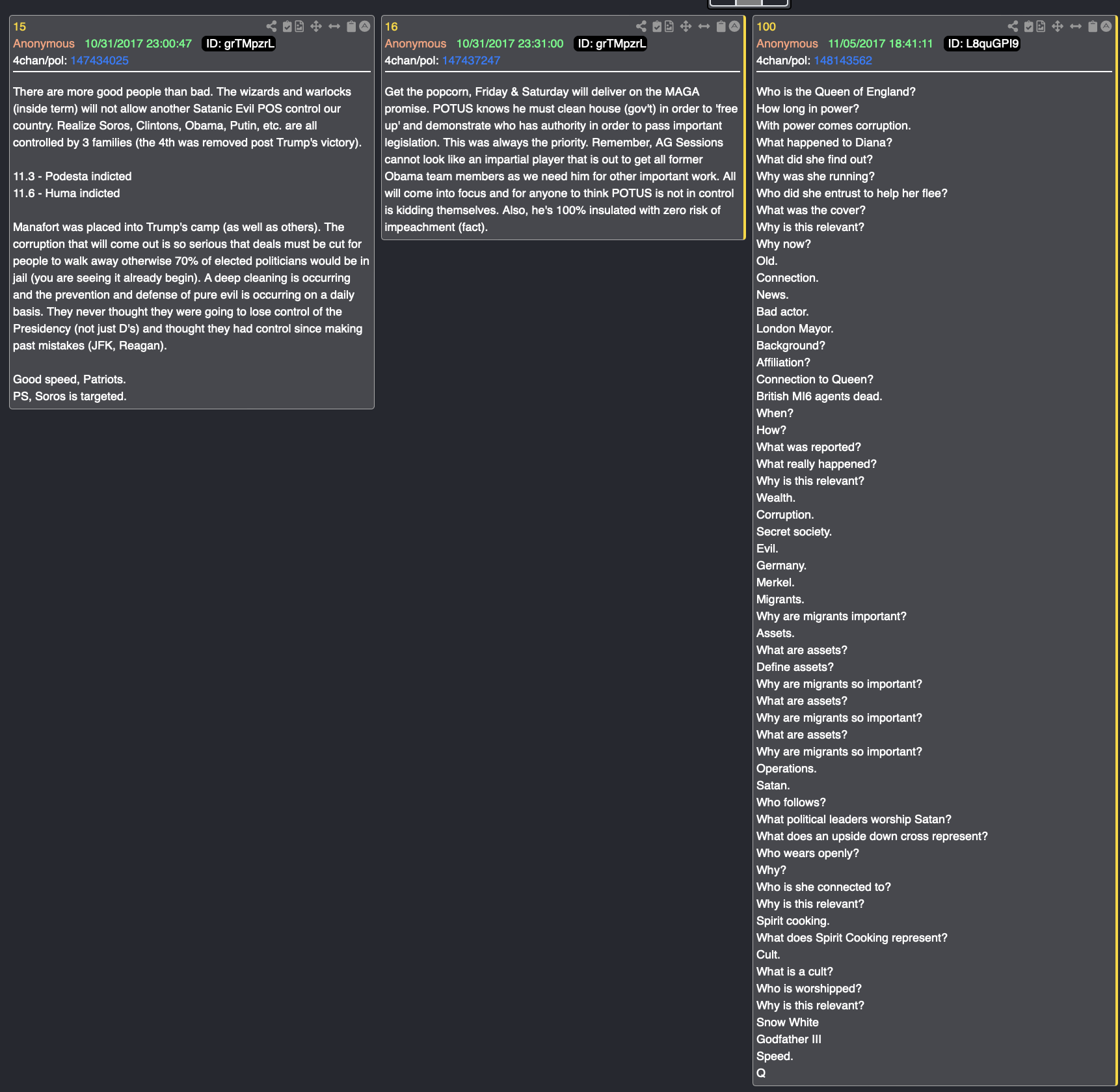
Task: Click the line 'Good speed, Patriots.'
Action: coord(70,379)
